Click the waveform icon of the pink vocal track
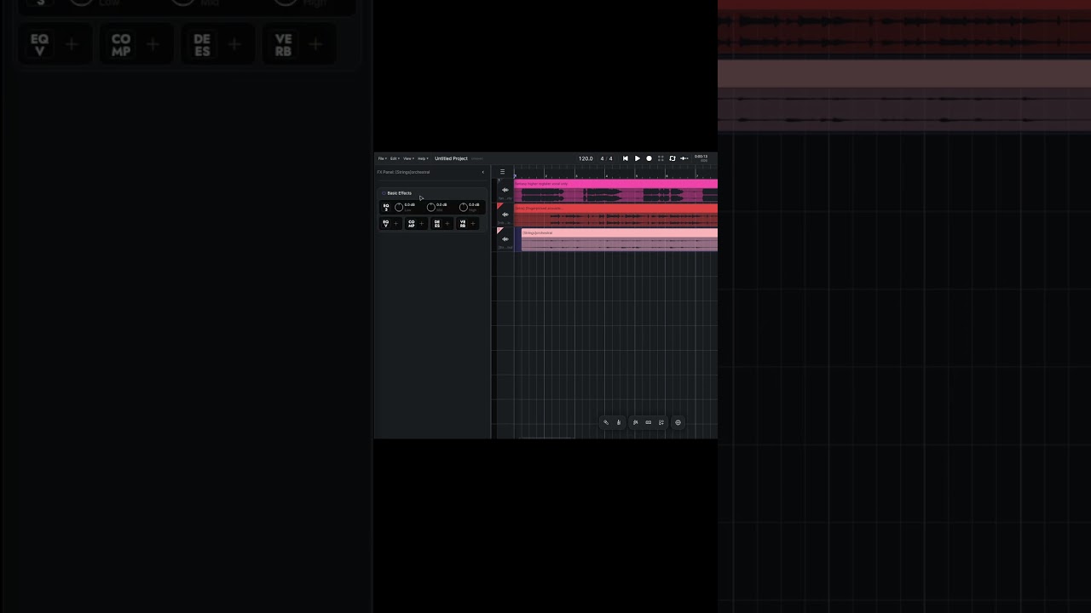Screen dimensions: 1091x613 click(505, 190)
